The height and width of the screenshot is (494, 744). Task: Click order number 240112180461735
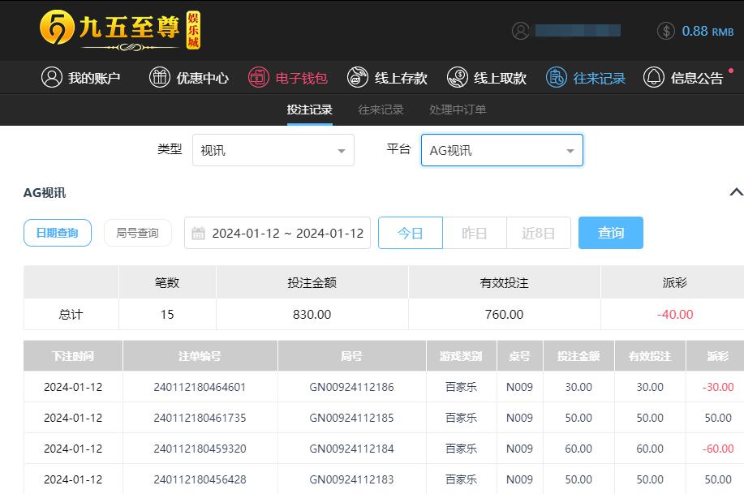click(200, 418)
